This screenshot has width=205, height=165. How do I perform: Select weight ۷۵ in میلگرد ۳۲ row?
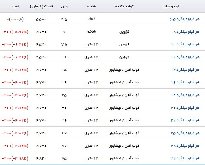64,159
